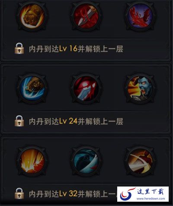Click the yellow Lv 32 level label

tap(68, 193)
